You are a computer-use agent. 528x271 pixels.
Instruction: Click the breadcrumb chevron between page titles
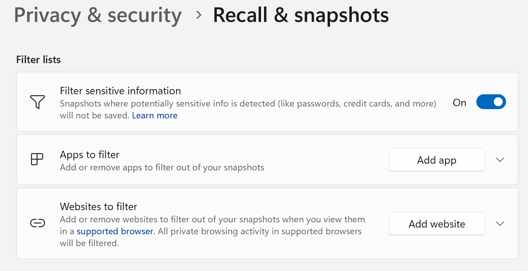point(199,16)
